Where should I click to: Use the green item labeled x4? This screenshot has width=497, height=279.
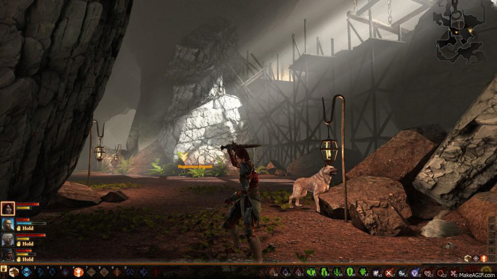[324, 272]
